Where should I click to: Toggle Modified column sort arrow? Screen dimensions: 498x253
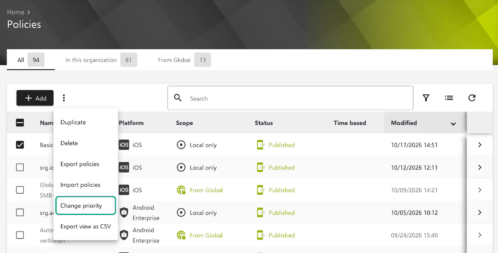tap(453, 124)
